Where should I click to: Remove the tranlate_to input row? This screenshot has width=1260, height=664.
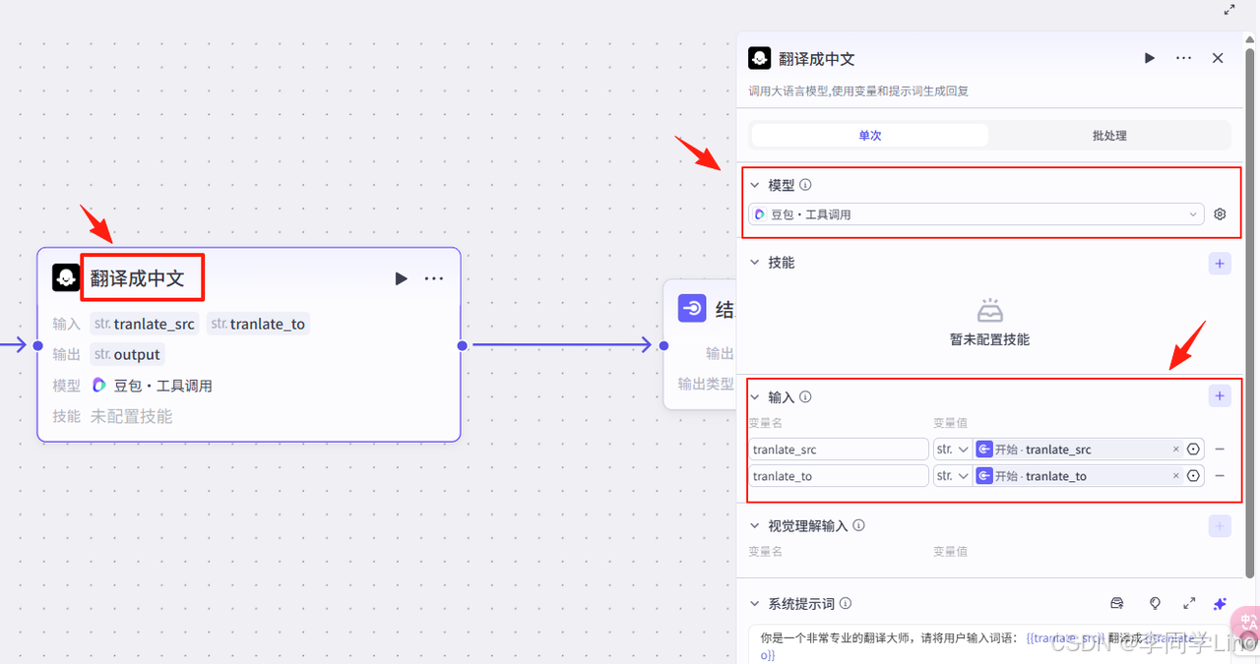pos(1220,476)
